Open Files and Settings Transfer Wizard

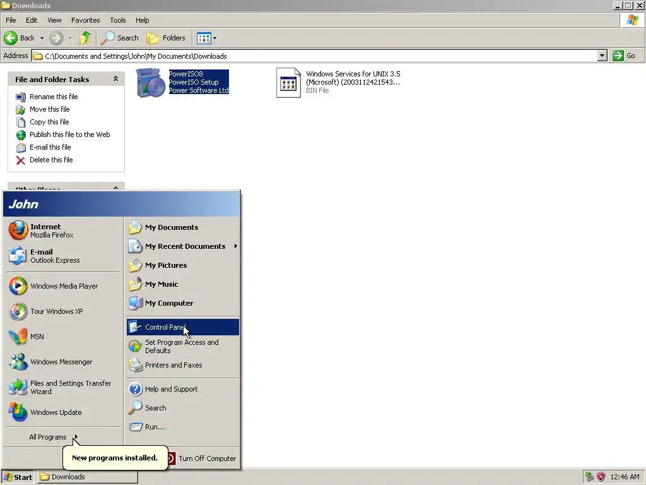tap(64, 387)
